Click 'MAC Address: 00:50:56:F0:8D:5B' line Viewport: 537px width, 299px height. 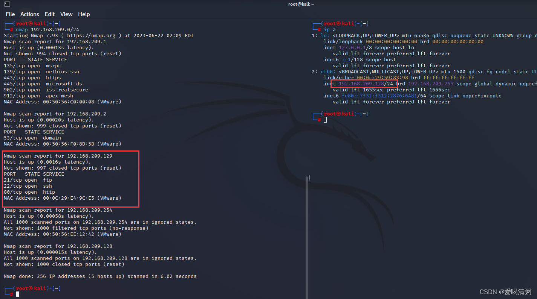pos(63,144)
